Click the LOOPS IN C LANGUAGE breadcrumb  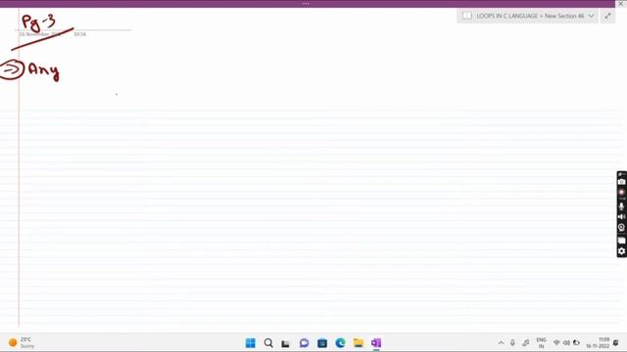point(507,16)
